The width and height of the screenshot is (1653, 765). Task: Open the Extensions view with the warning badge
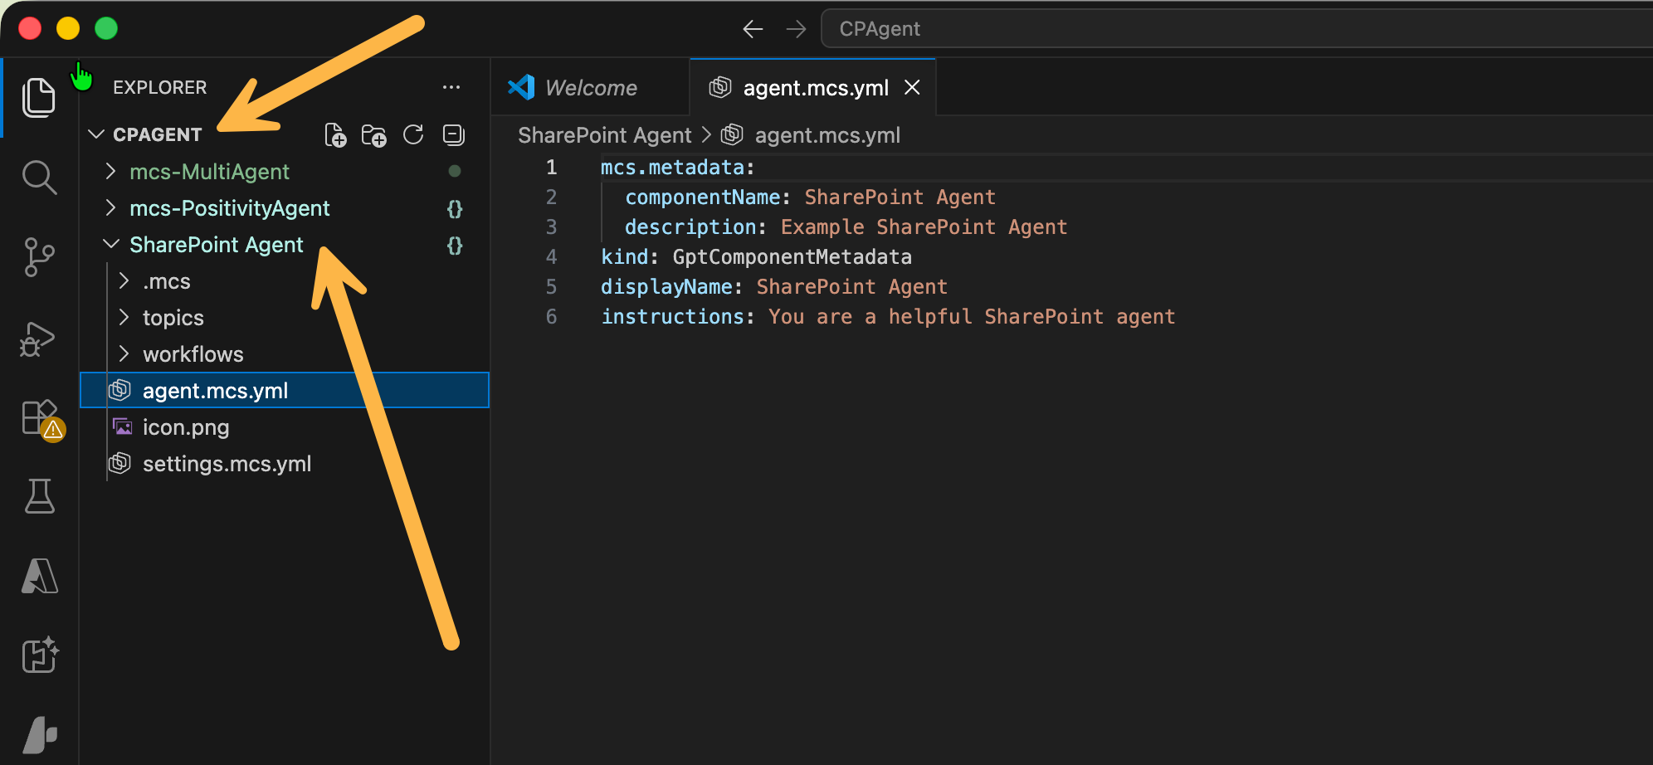tap(38, 419)
